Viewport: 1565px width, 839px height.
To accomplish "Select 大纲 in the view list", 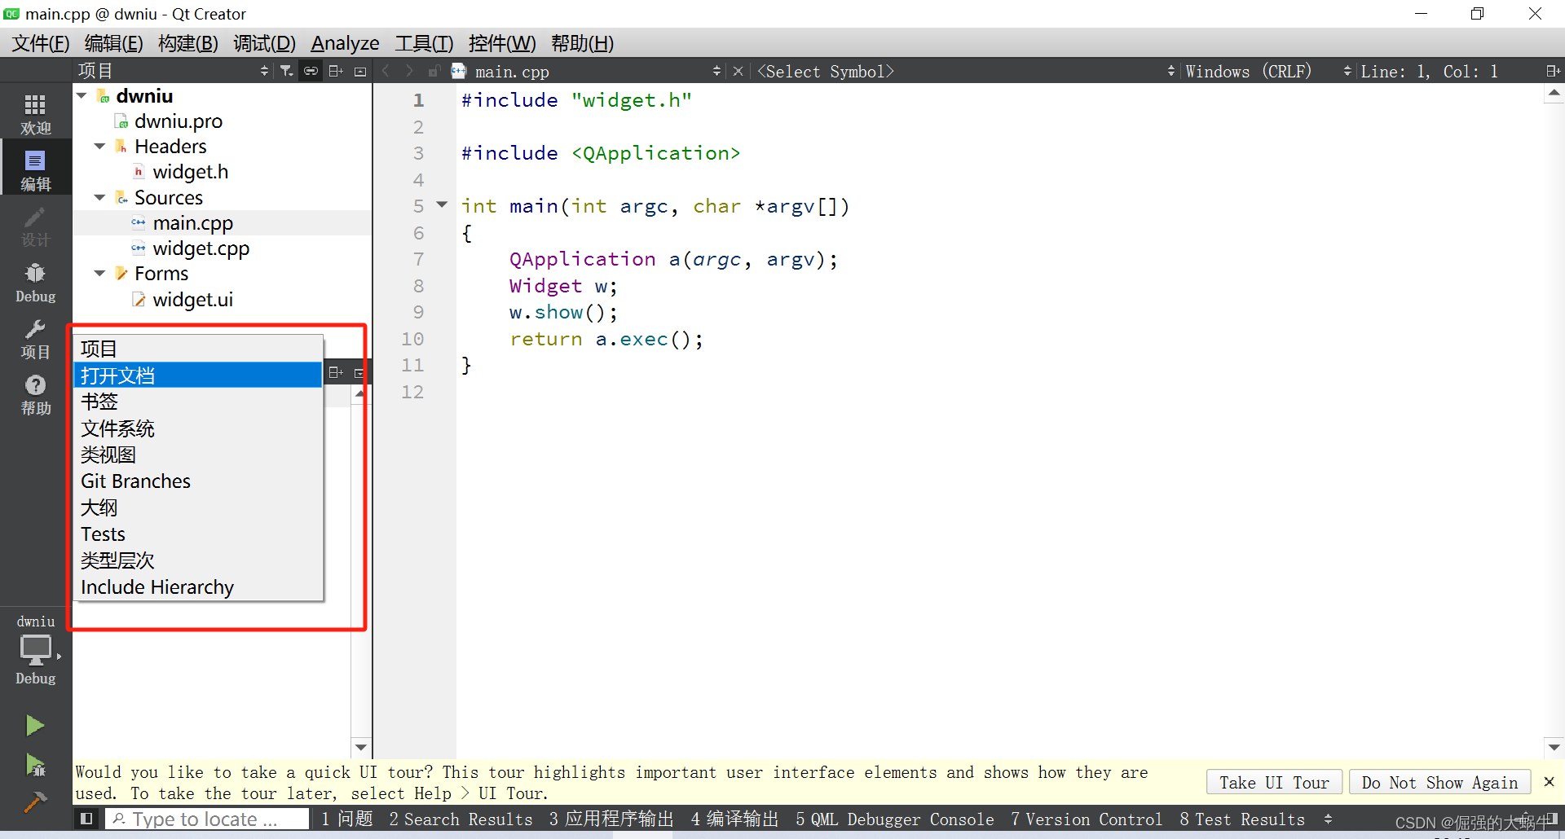I will 198,507.
